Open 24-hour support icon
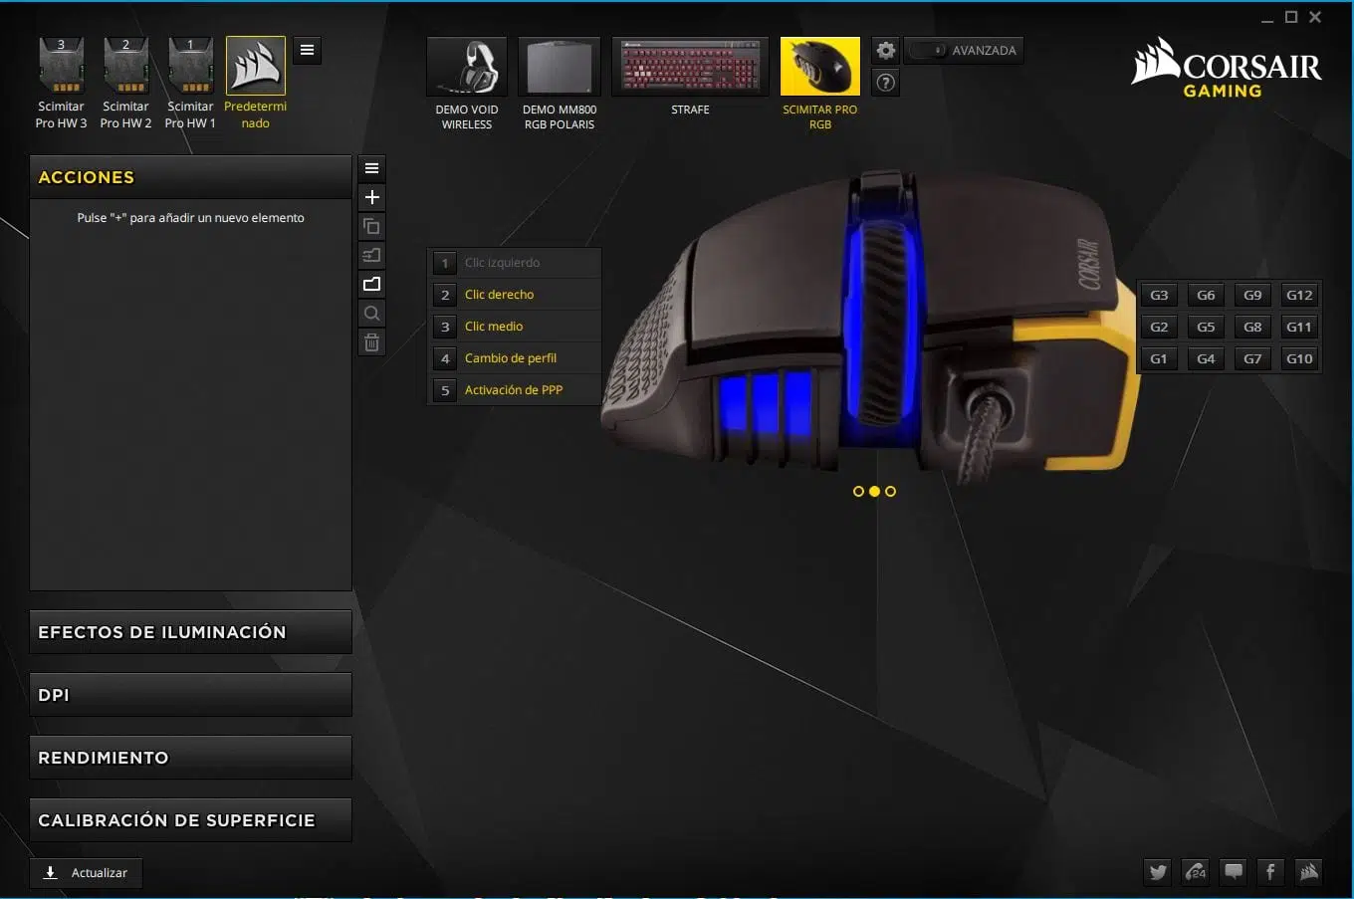1354x899 pixels. [x=1195, y=872]
